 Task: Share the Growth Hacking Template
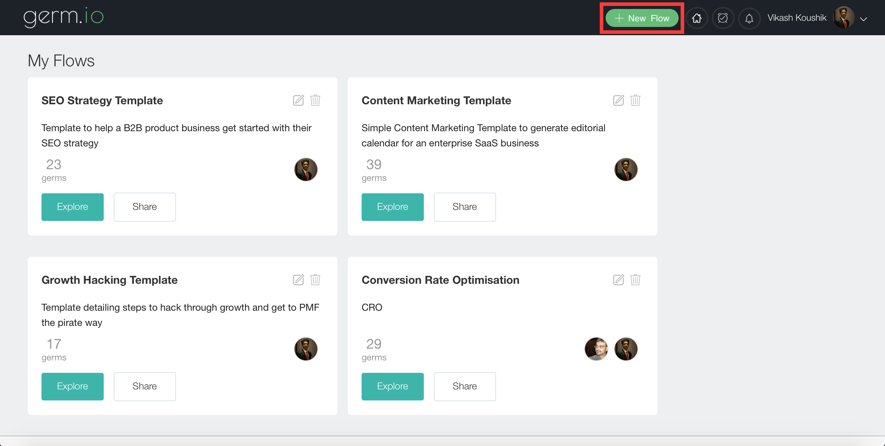click(145, 386)
